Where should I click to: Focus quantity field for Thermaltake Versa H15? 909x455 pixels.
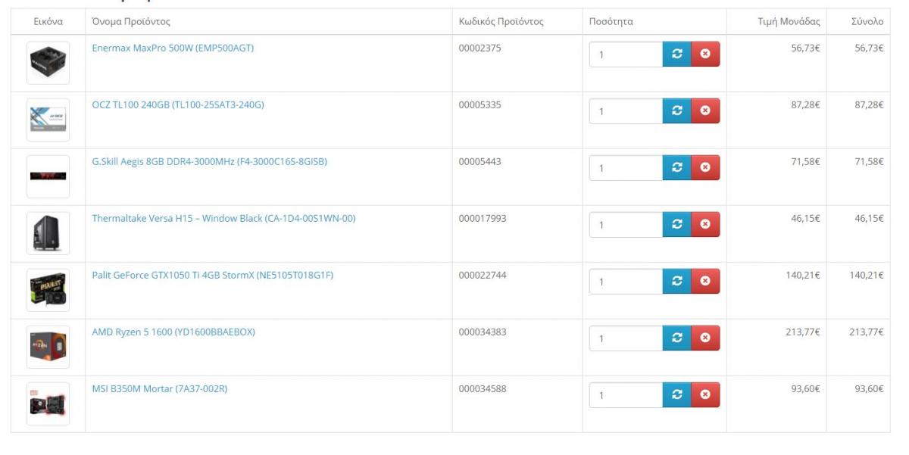626,225
